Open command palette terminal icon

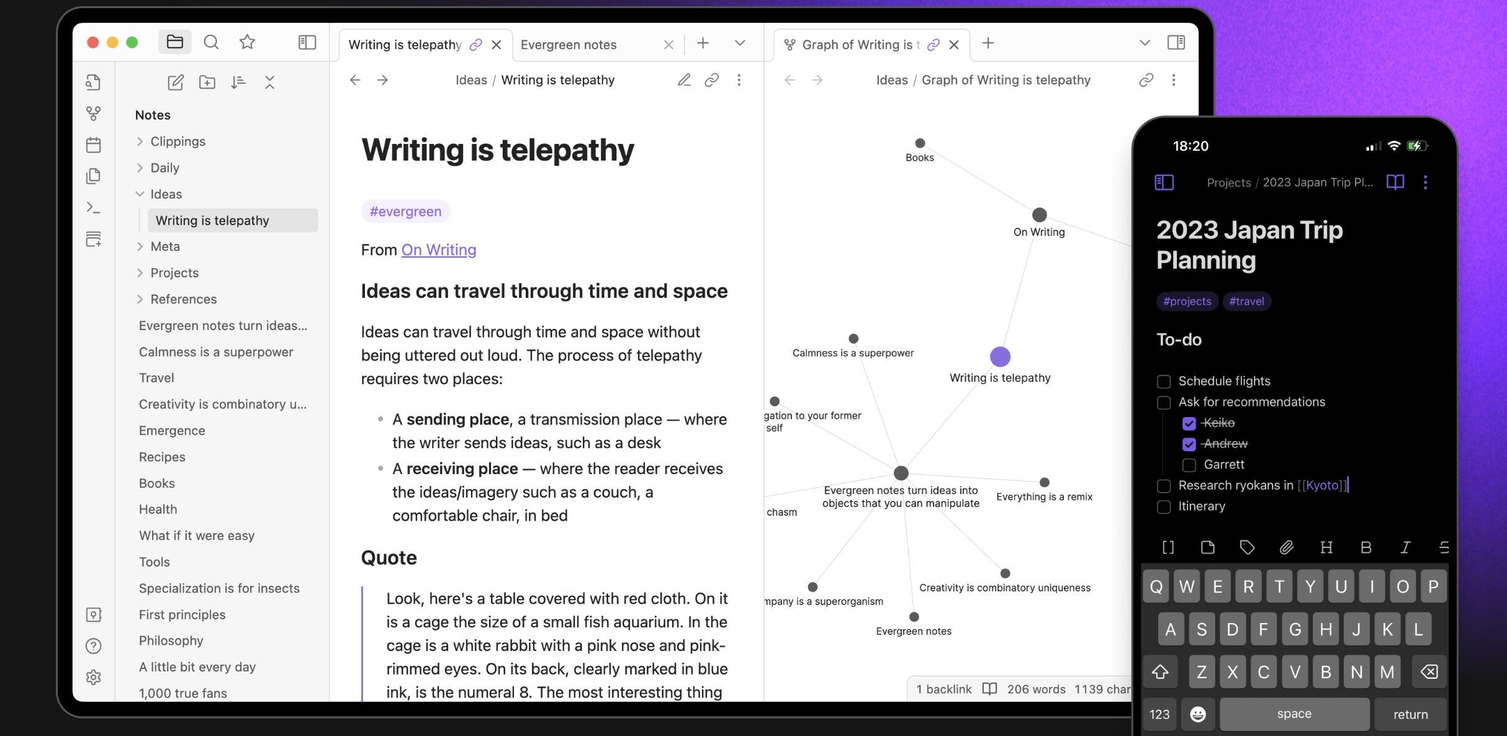pyautogui.click(x=93, y=207)
